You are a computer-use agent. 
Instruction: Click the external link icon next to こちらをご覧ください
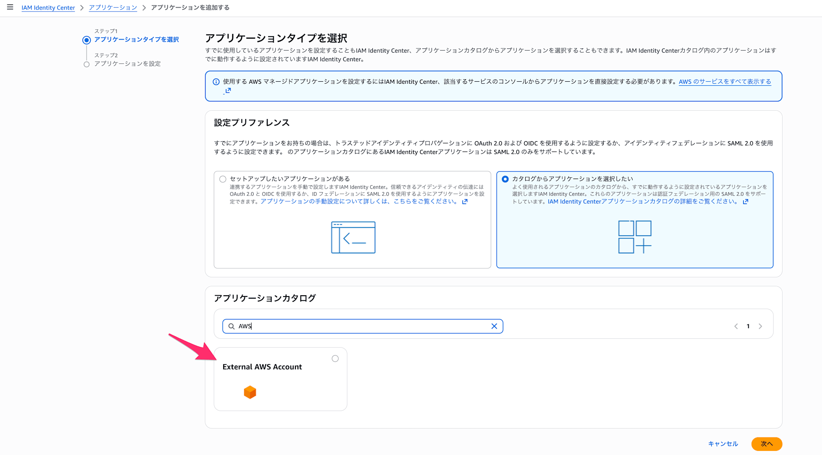tap(465, 202)
